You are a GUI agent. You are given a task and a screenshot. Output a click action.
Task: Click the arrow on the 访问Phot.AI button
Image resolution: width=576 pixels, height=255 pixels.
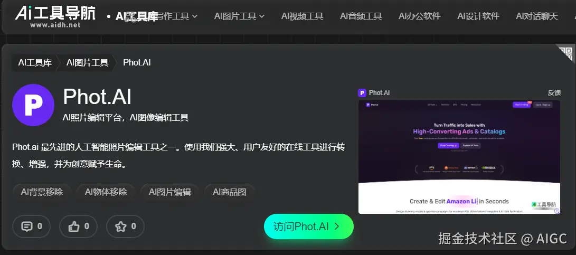click(x=337, y=226)
